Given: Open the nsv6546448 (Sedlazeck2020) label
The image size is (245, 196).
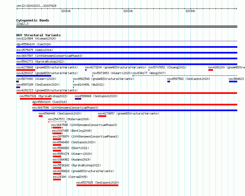Looking at the screenshot, I should (60, 113).
